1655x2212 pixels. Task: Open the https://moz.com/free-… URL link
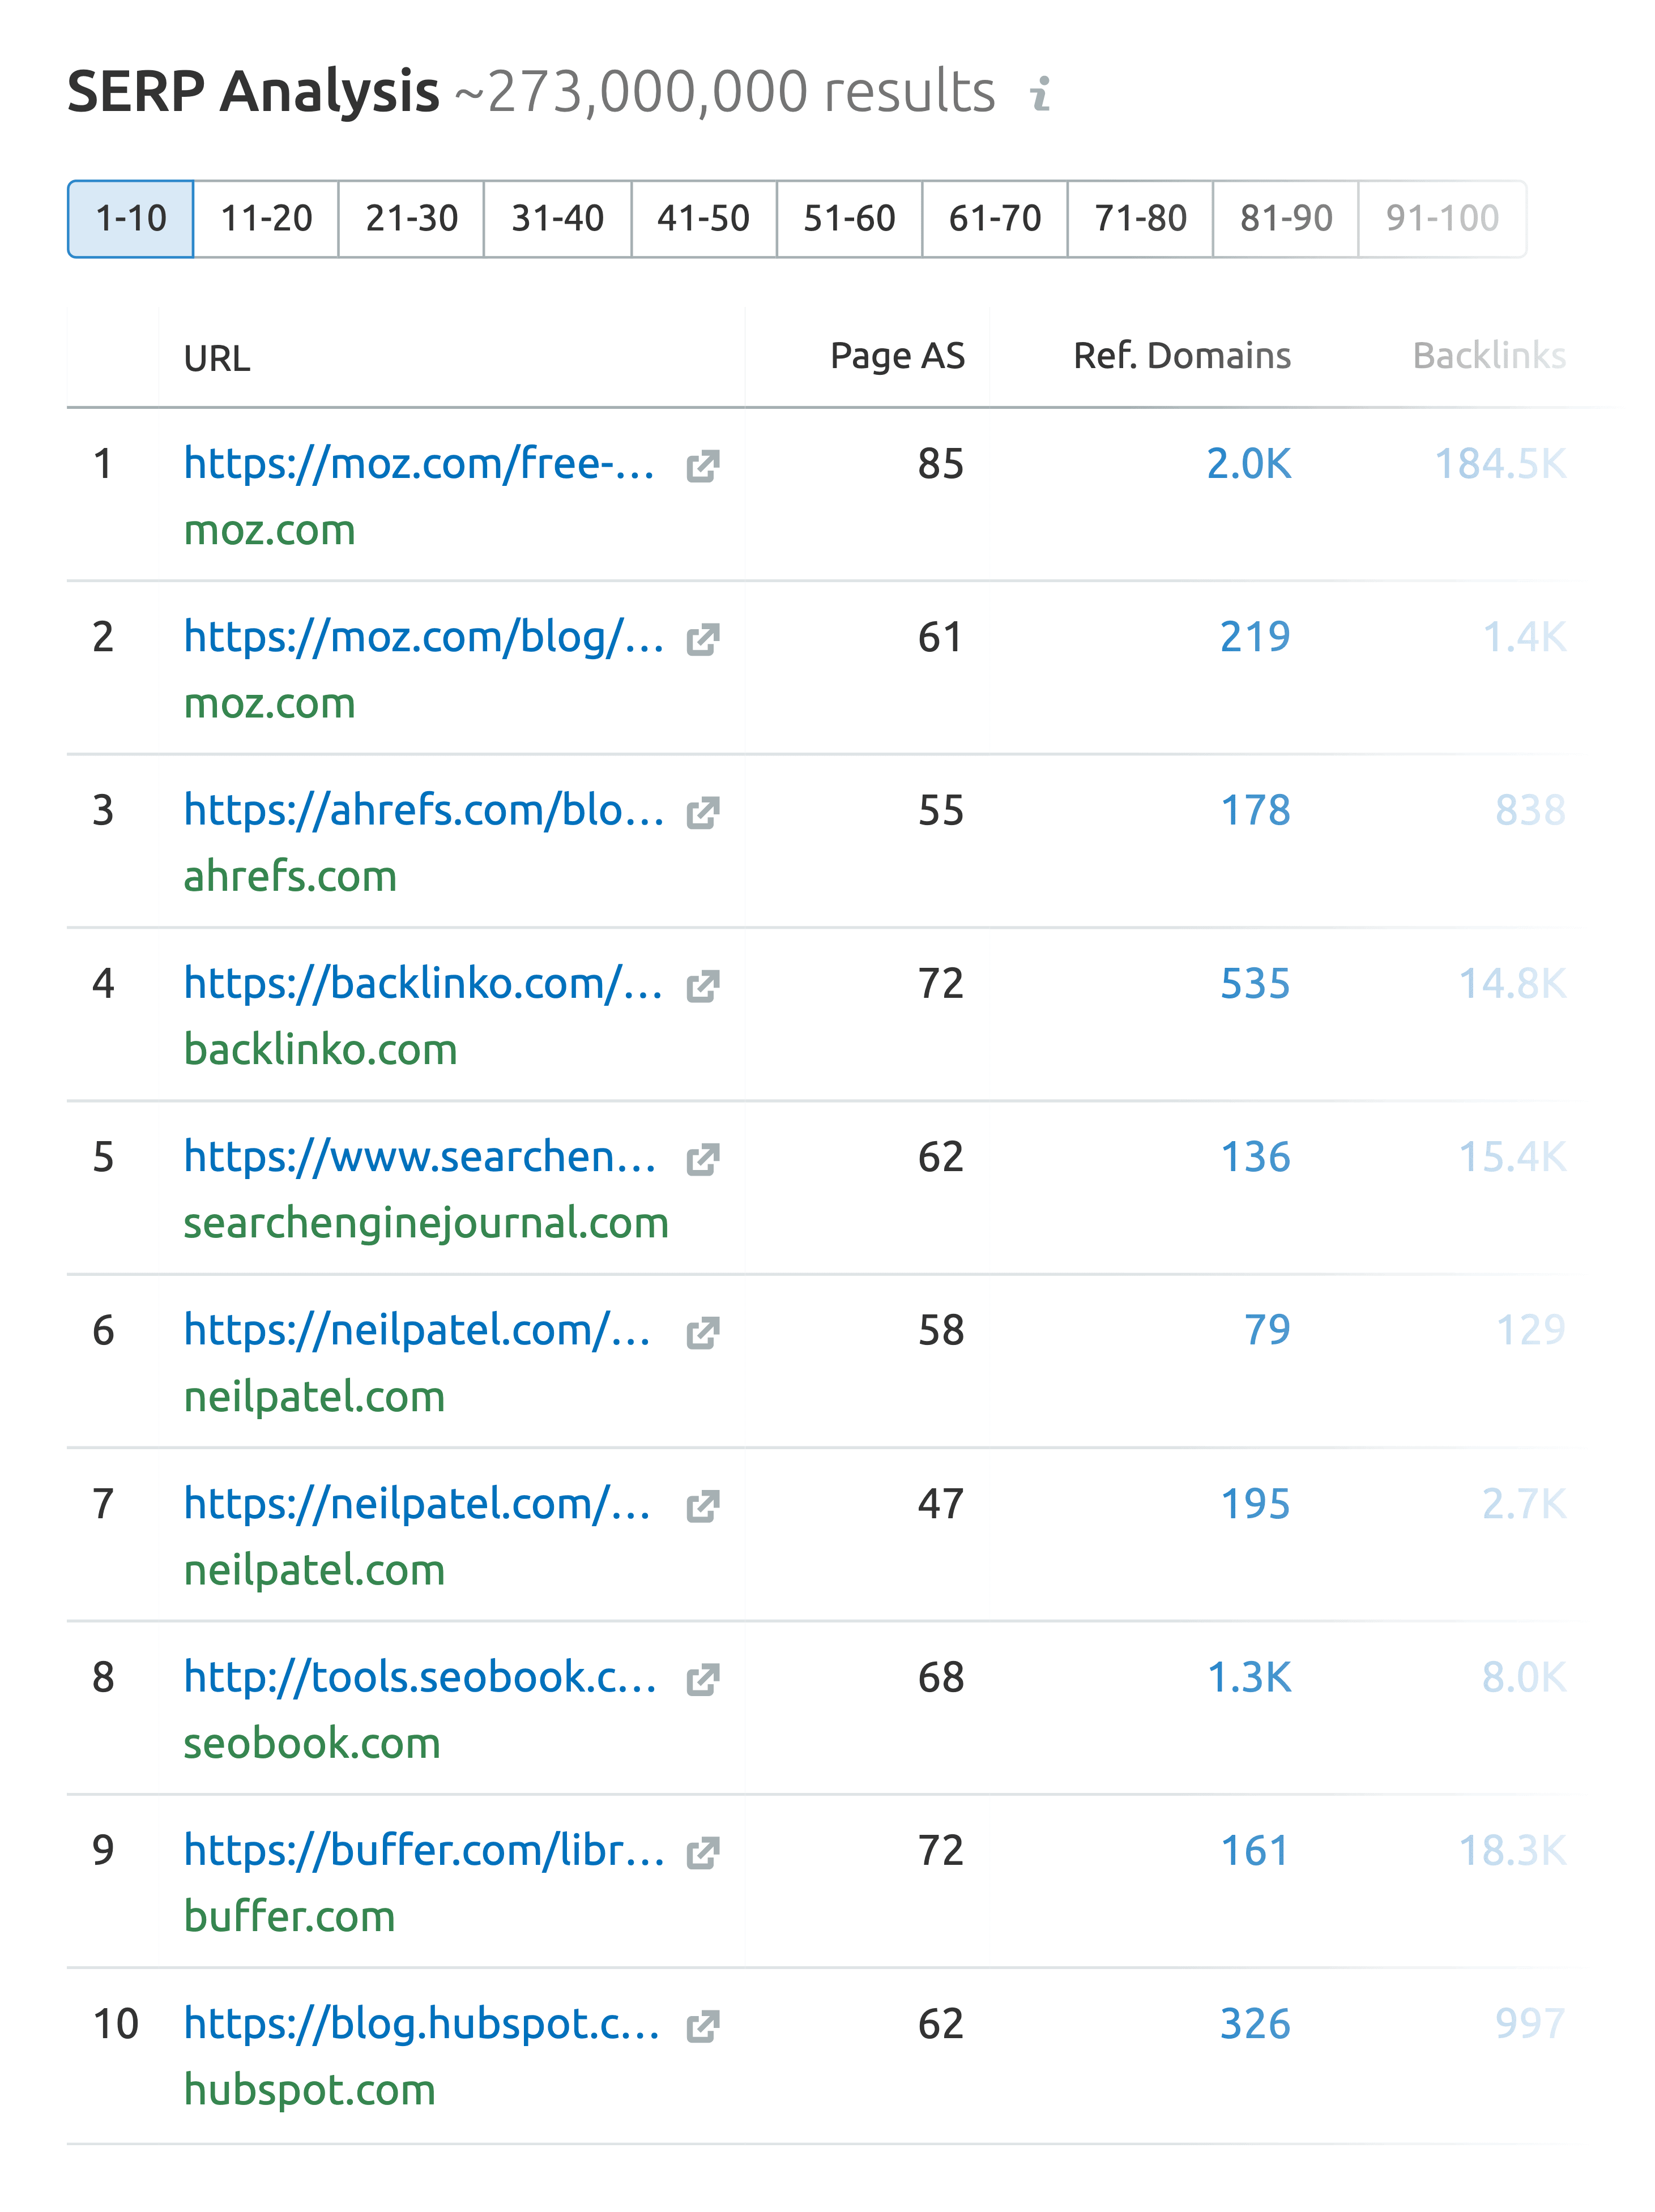pos(419,464)
